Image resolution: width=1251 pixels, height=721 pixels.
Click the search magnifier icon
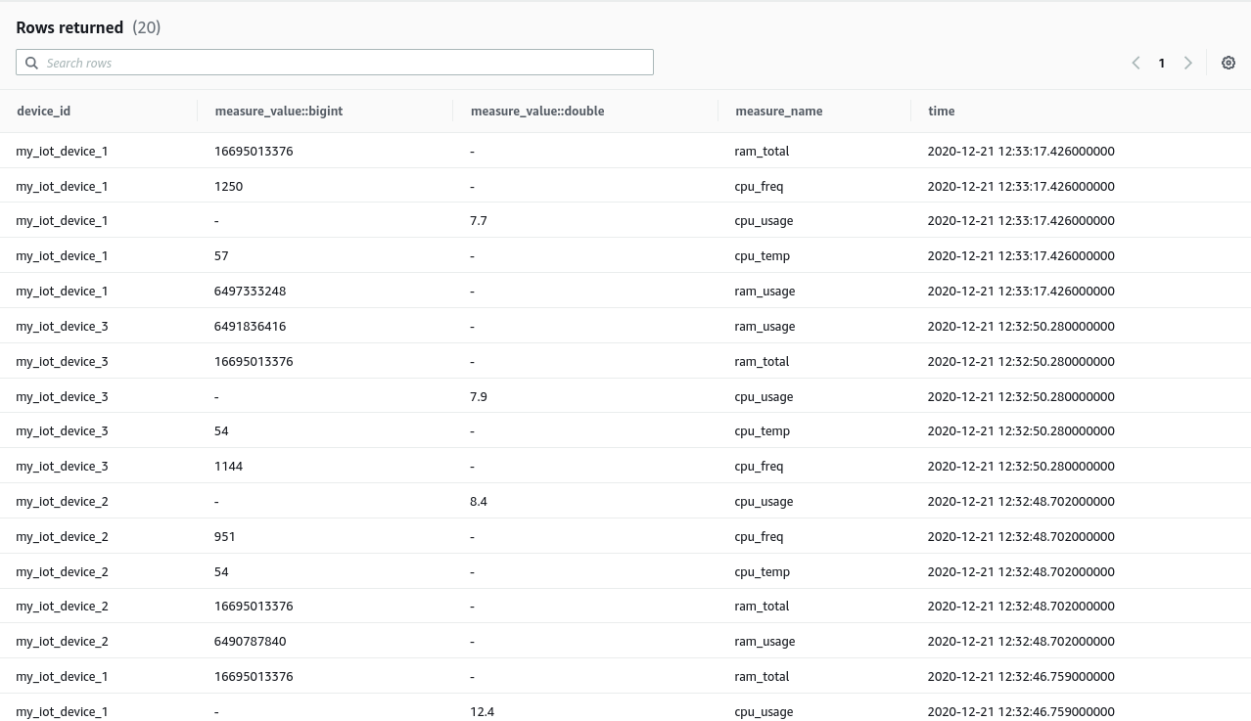point(31,63)
